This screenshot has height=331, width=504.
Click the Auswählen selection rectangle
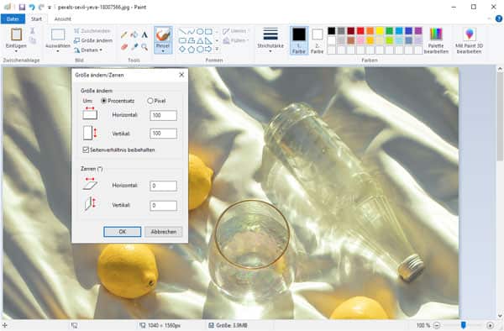[58, 34]
